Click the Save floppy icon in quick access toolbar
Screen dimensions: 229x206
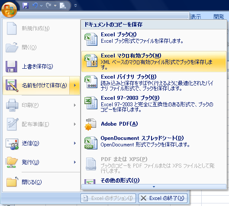click(26, 6)
